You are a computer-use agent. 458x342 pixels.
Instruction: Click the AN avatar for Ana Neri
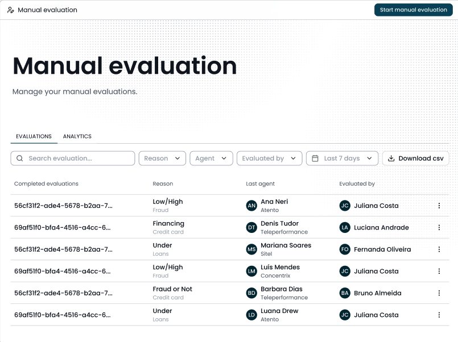click(x=251, y=206)
